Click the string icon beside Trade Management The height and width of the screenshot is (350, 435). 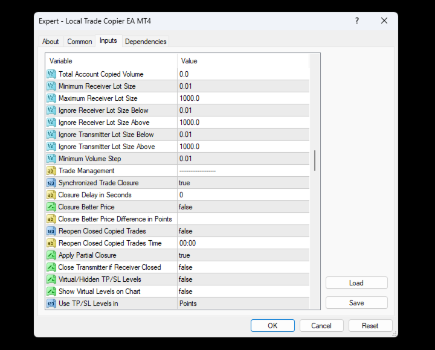(x=51, y=171)
